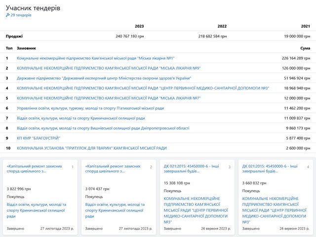Screen dimensions: 316x237
Task: Select amount '2 600 000 грн'
Action: tap(298, 148)
